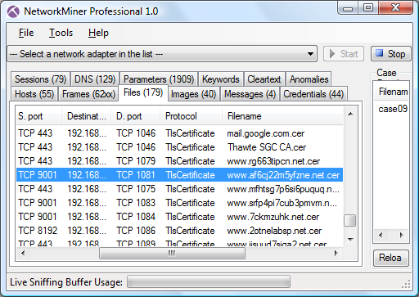Switch to the Keywords tab
Image resolution: width=419 pixels, height=297 pixels.
point(221,79)
